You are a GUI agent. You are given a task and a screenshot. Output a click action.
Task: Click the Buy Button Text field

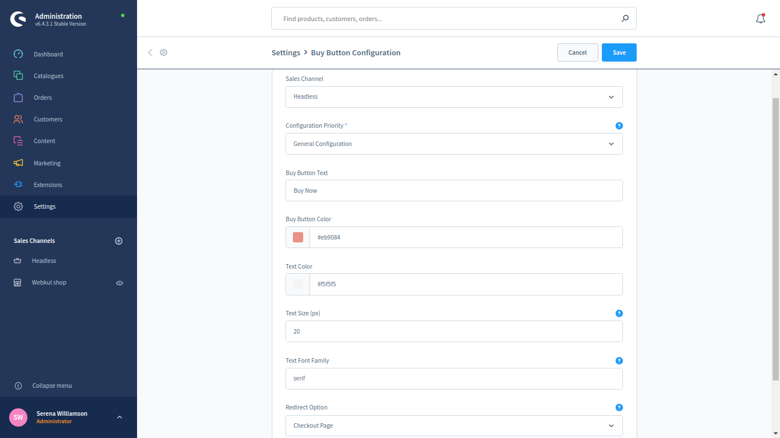click(x=454, y=190)
